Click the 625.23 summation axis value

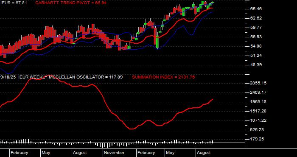pyautogui.click(x=257, y=130)
